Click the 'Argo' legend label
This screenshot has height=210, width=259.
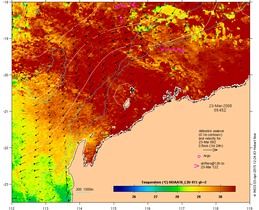(207, 156)
